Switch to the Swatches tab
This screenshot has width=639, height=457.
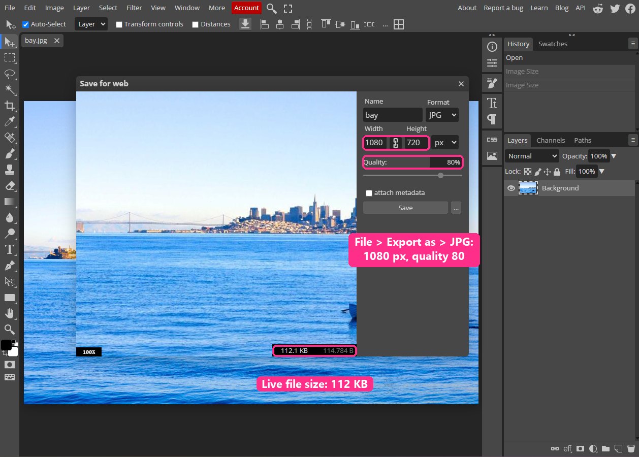point(553,44)
